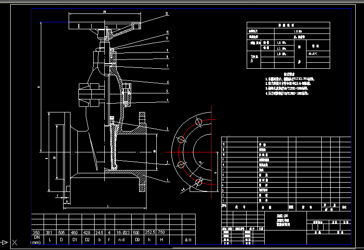Image resolution: width=364 pixels, height=250 pixels.
Task: Select the DN (mm) header cell
Action: click(37, 240)
